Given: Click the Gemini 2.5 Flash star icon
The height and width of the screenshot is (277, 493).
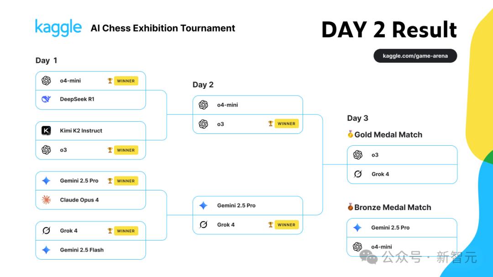Looking at the screenshot, I should point(46,250).
